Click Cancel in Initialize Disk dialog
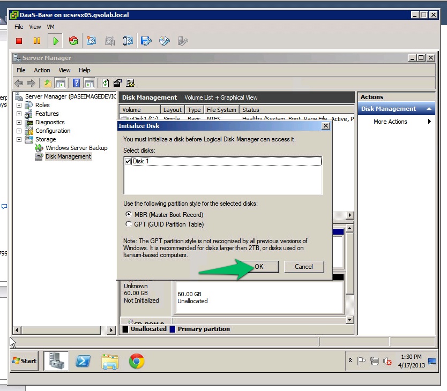 coord(303,267)
